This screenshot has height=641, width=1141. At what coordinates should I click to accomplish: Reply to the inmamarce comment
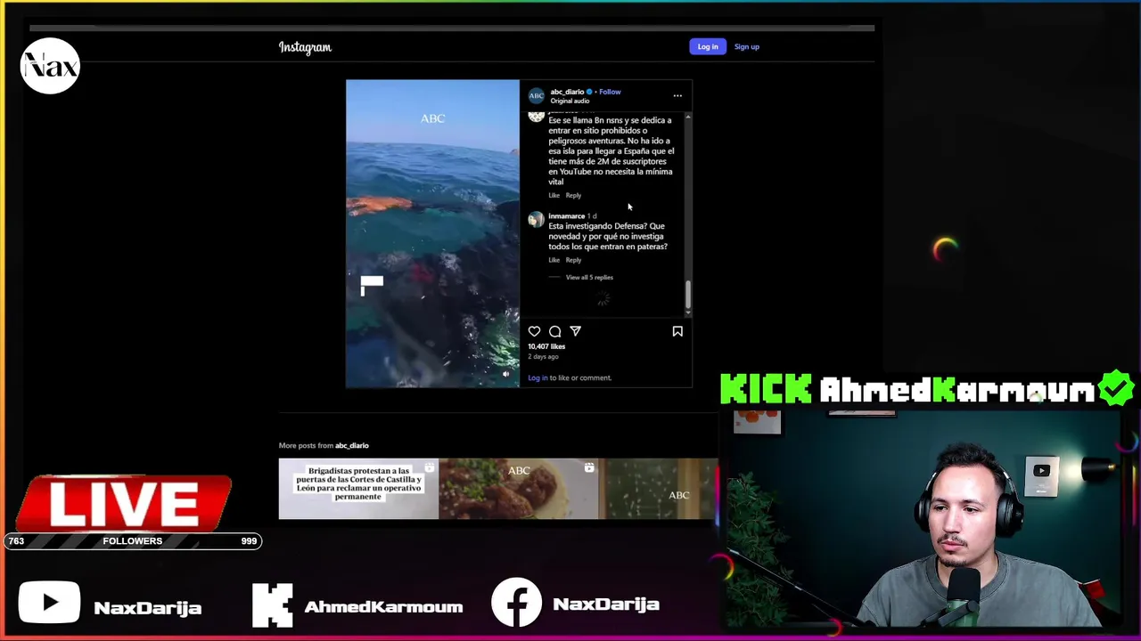pyautogui.click(x=573, y=260)
